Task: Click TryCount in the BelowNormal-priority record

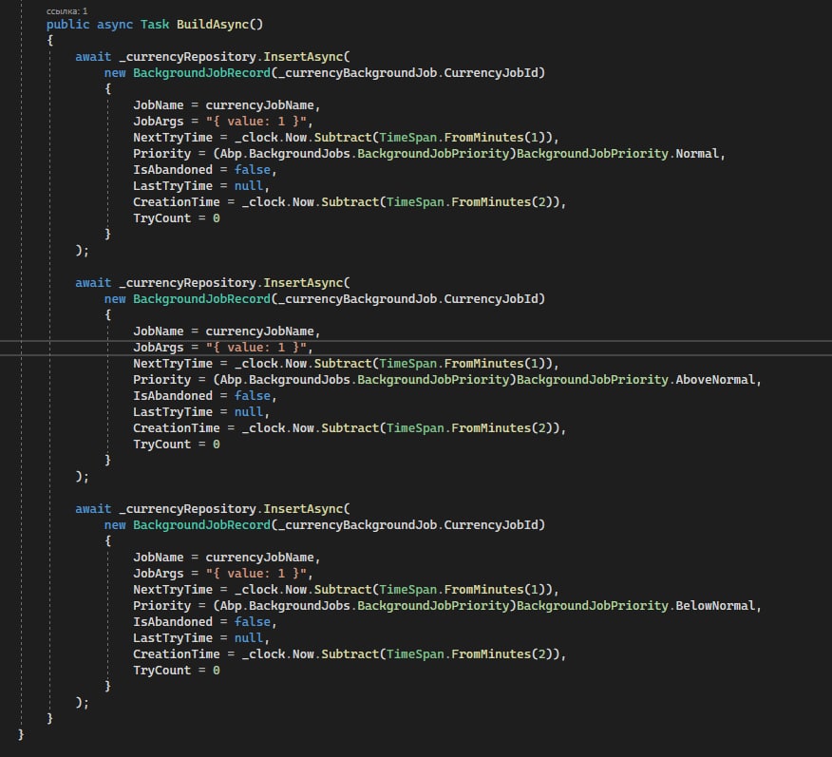Action: pyautogui.click(x=161, y=671)
